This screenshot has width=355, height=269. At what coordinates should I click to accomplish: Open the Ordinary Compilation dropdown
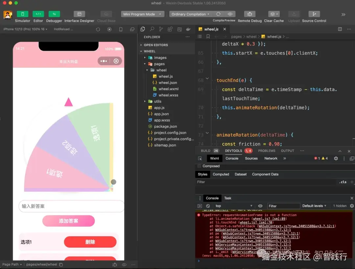click(190, 14)
